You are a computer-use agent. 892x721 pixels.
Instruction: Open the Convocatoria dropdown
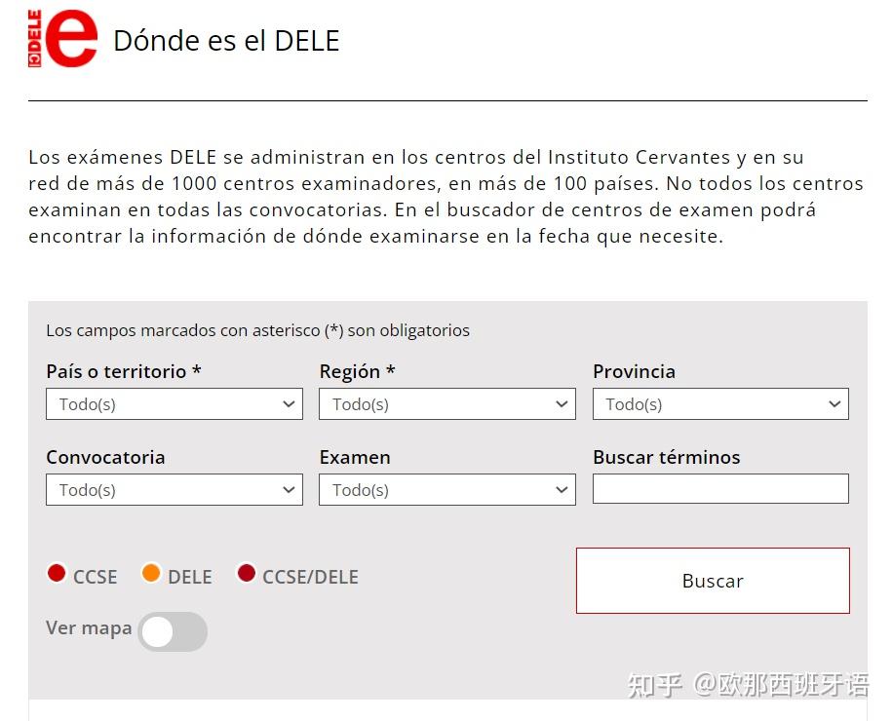(175, 489)
